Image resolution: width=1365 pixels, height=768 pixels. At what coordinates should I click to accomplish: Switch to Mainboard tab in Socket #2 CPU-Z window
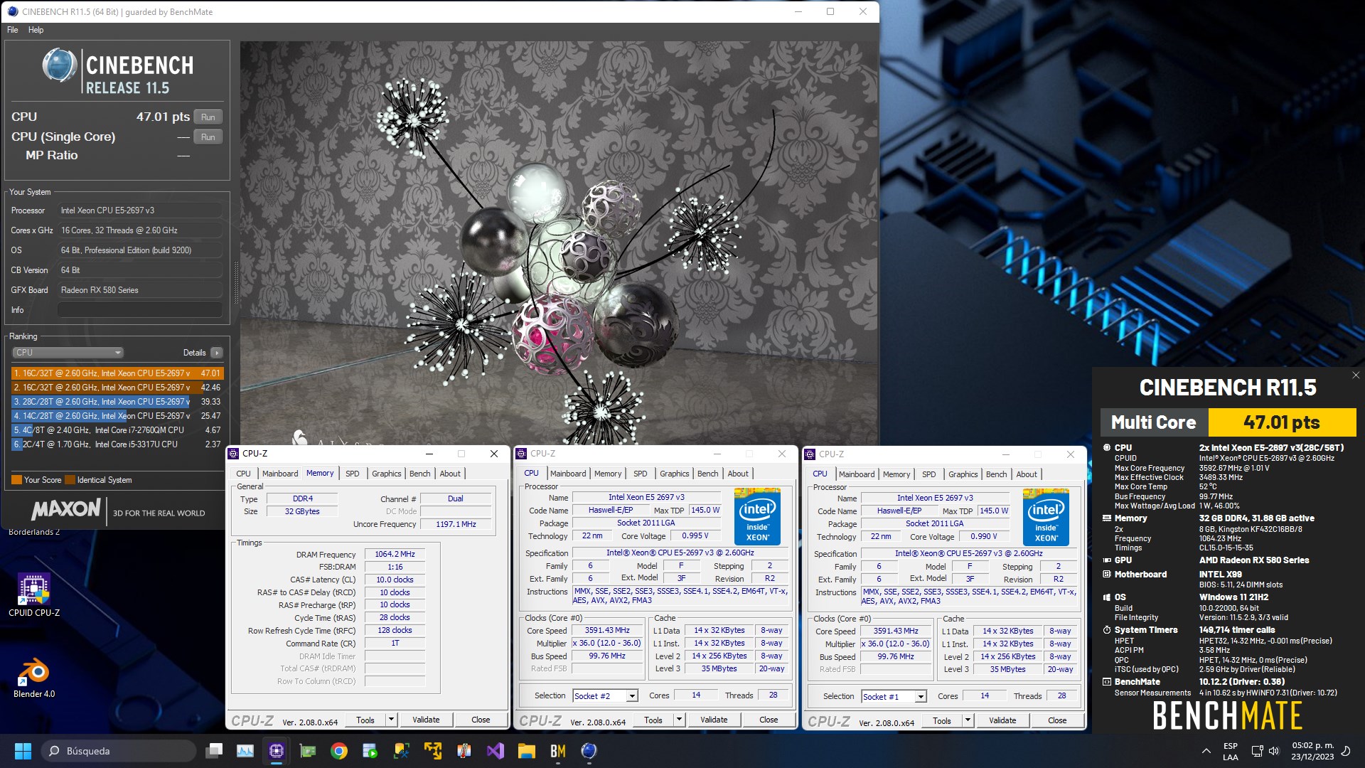click(x=568, y=474)
